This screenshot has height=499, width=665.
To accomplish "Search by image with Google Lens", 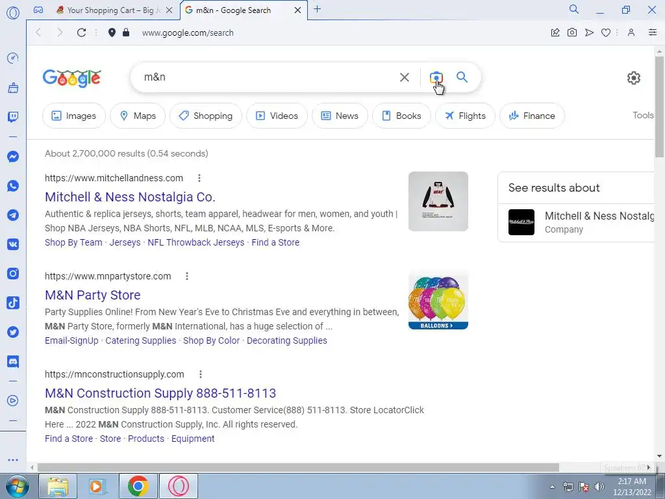I will pos(436,77).
